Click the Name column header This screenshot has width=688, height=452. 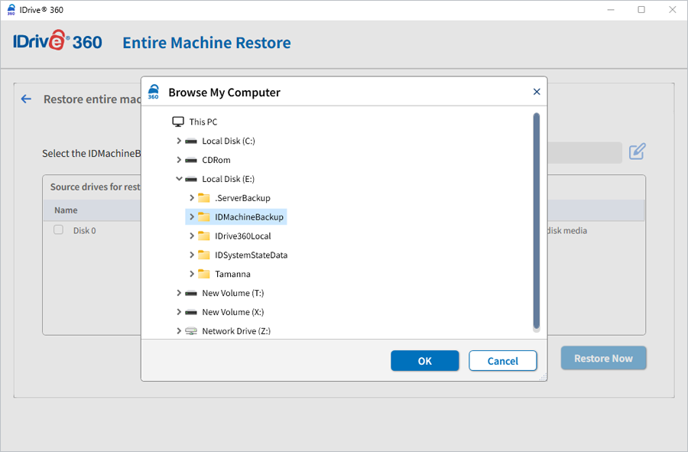click(66, 210)
